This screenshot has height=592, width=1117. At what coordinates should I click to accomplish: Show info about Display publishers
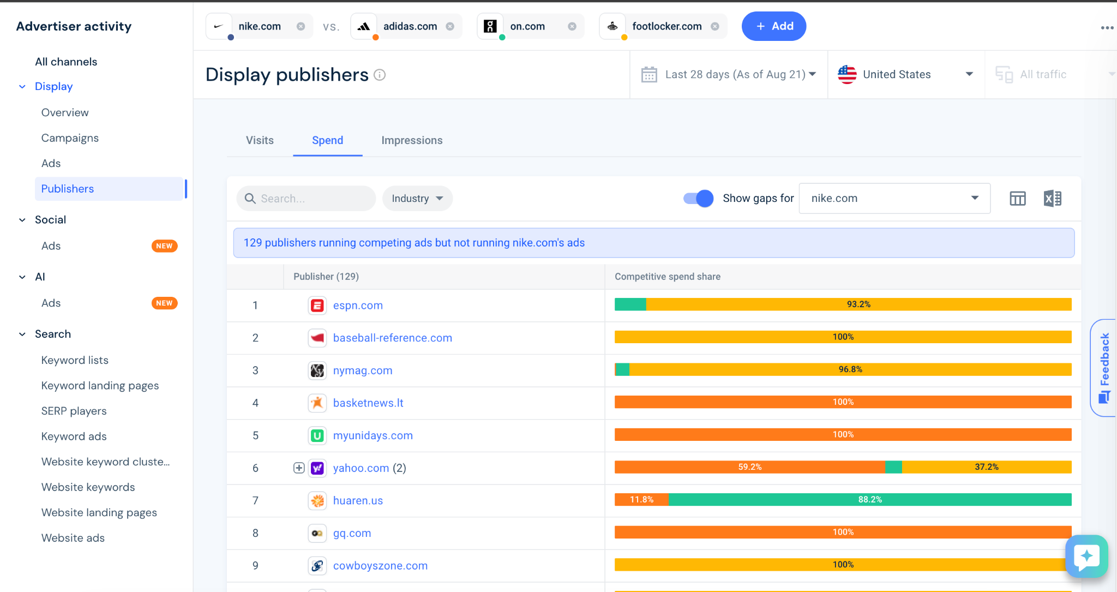380,75
